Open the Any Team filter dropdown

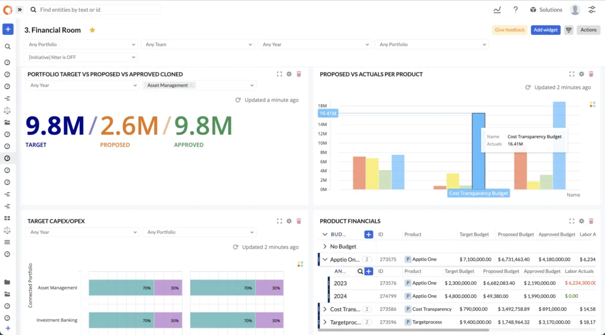pos(197,44)
